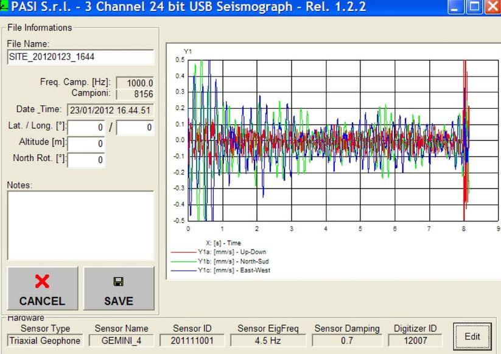This screenshot has height=354, width=501.
Task: Click the Campioni value field
Action: point(135,94)
